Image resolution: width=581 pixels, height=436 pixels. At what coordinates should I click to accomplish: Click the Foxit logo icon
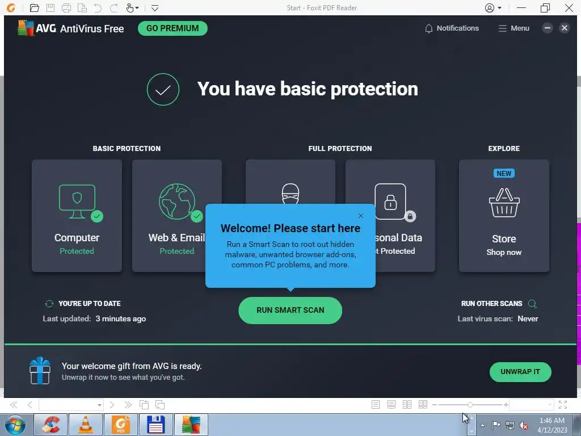[x=11, y=8]
